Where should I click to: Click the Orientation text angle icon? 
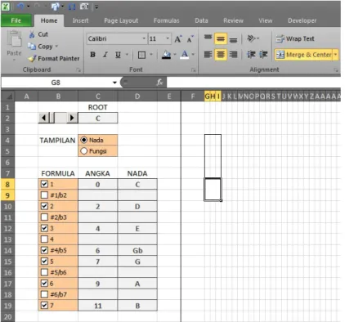tap(251, 38)
